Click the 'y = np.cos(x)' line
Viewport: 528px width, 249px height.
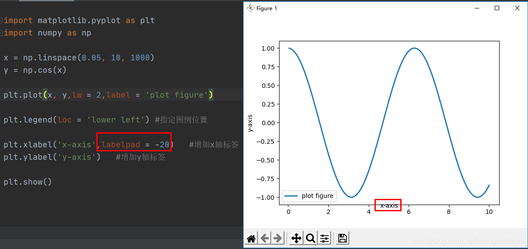click(x=35, y=70)
